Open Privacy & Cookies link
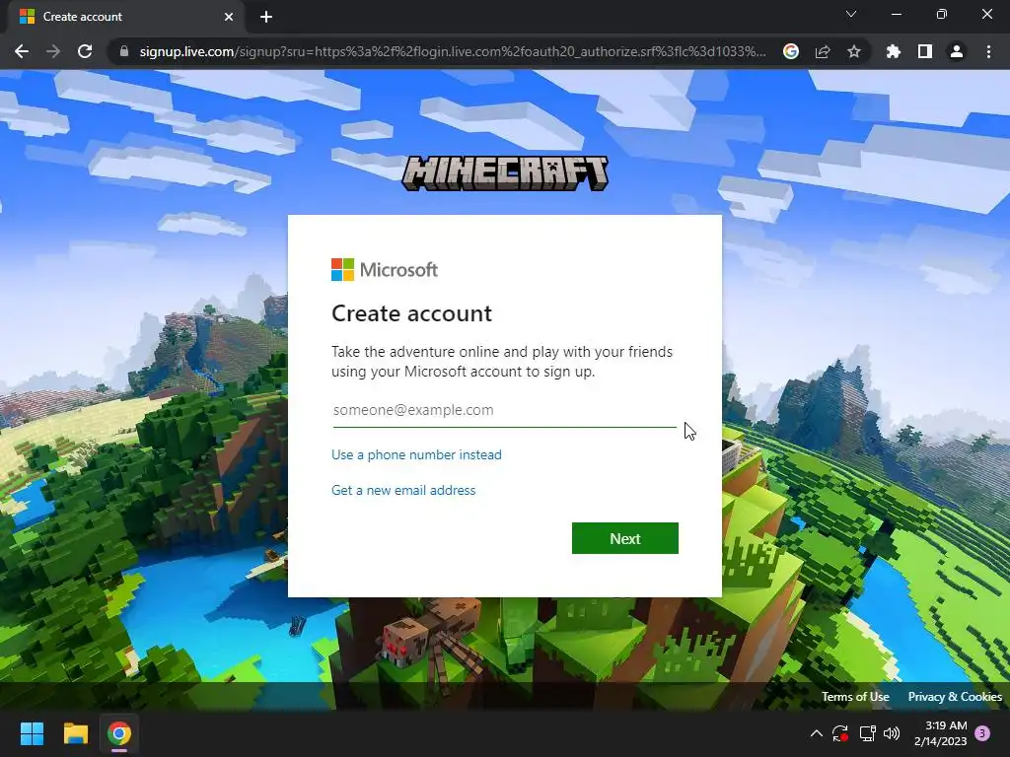 [x=955, y=697]
